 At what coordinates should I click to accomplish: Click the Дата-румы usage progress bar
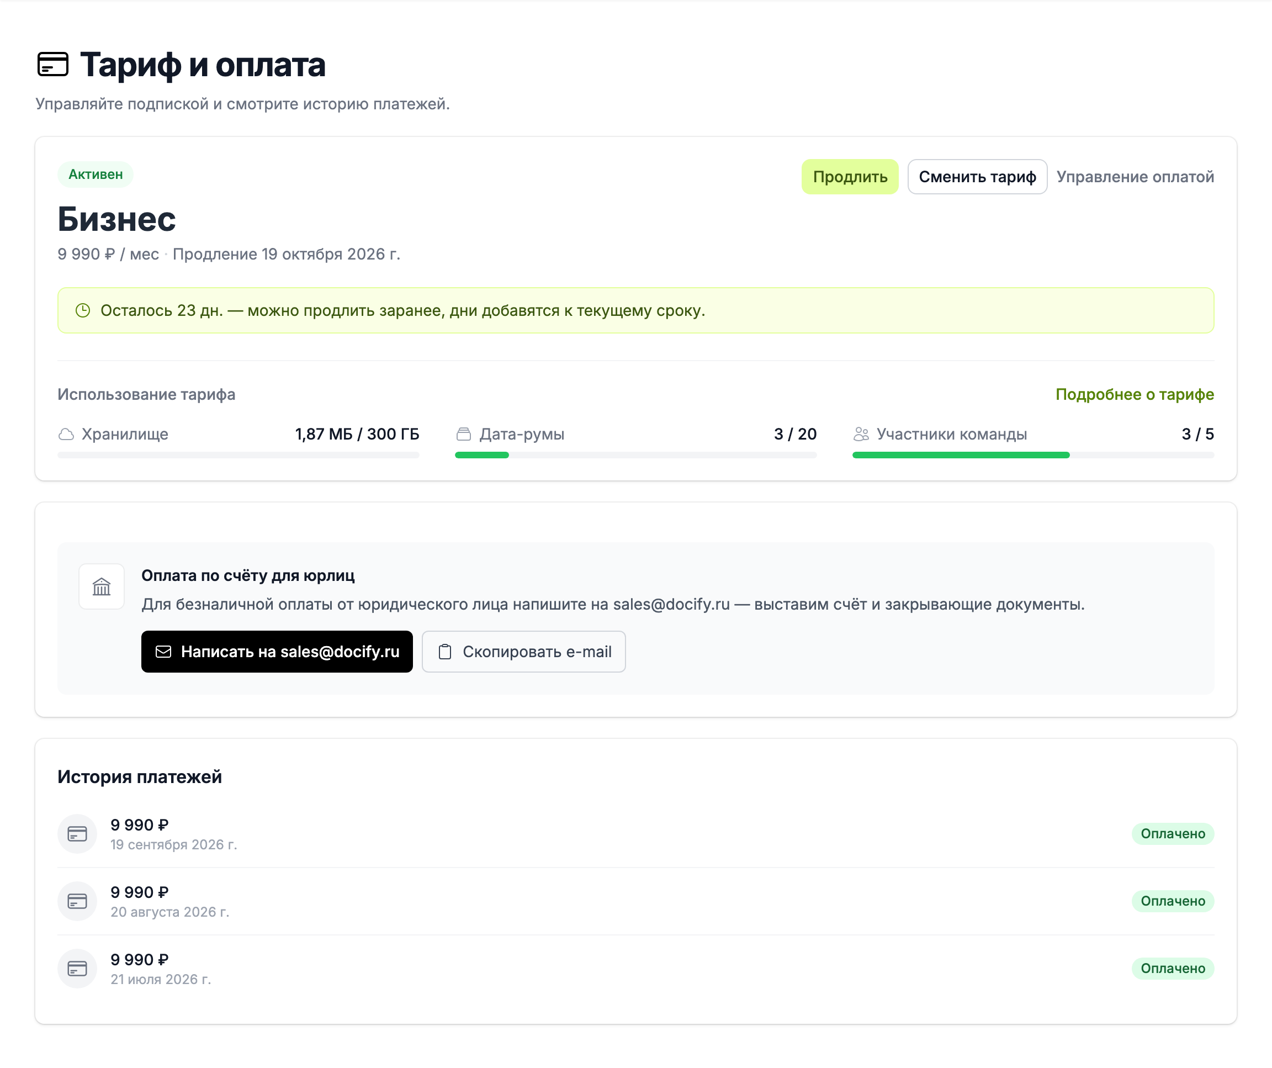tap(636, 455)
